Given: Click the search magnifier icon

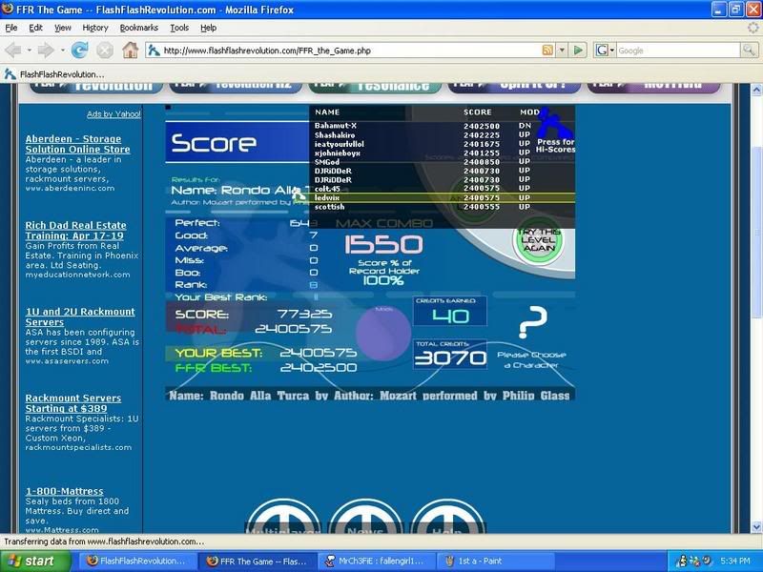Looking at the screenshot, I should click(x=749, y=51).
